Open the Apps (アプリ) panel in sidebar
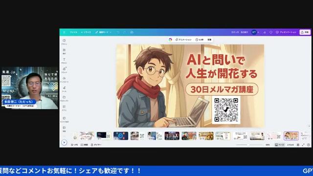This screenshot has height=176, width=313. tap(64, 108)
